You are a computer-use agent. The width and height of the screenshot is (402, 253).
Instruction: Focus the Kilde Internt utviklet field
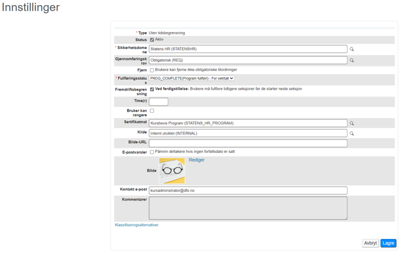pos(248,134)
